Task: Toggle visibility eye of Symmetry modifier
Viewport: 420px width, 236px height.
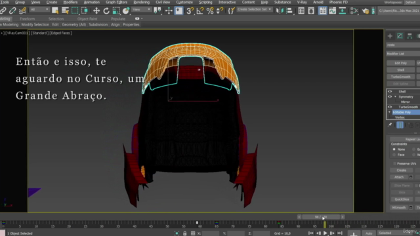Action: [390, 96]
